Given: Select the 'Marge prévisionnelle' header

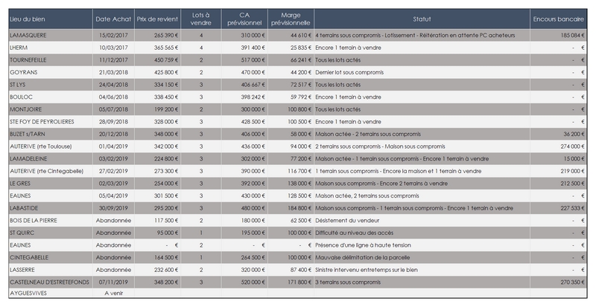Looking at the screenshot, I should click(x=291, y=19).
